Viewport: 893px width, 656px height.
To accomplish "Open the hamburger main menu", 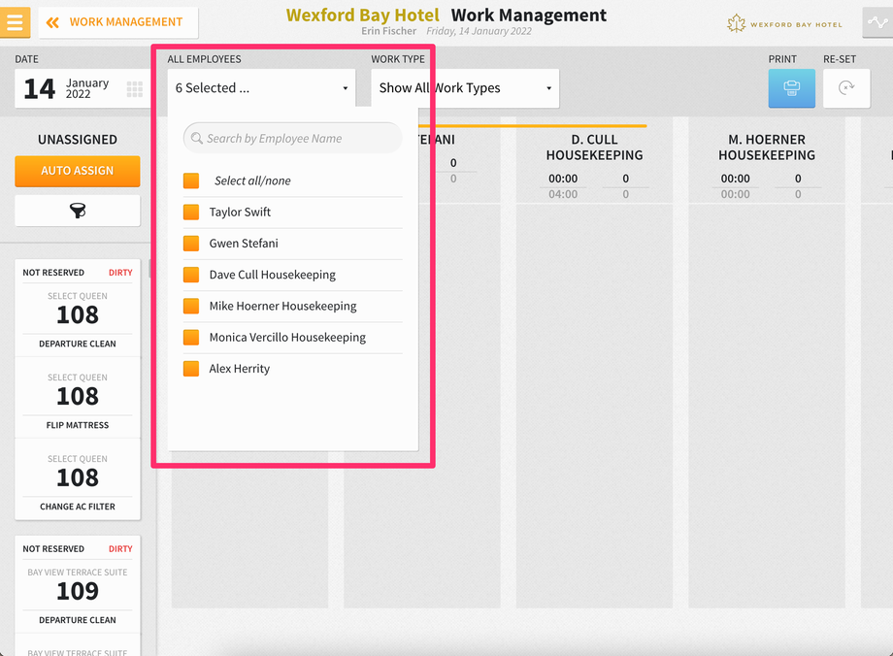I will click(15, 22).
